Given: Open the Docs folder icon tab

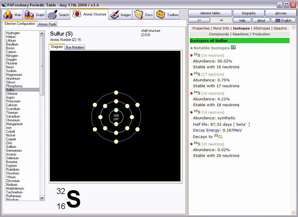Looking at the screenshot, I should (143, 15).
